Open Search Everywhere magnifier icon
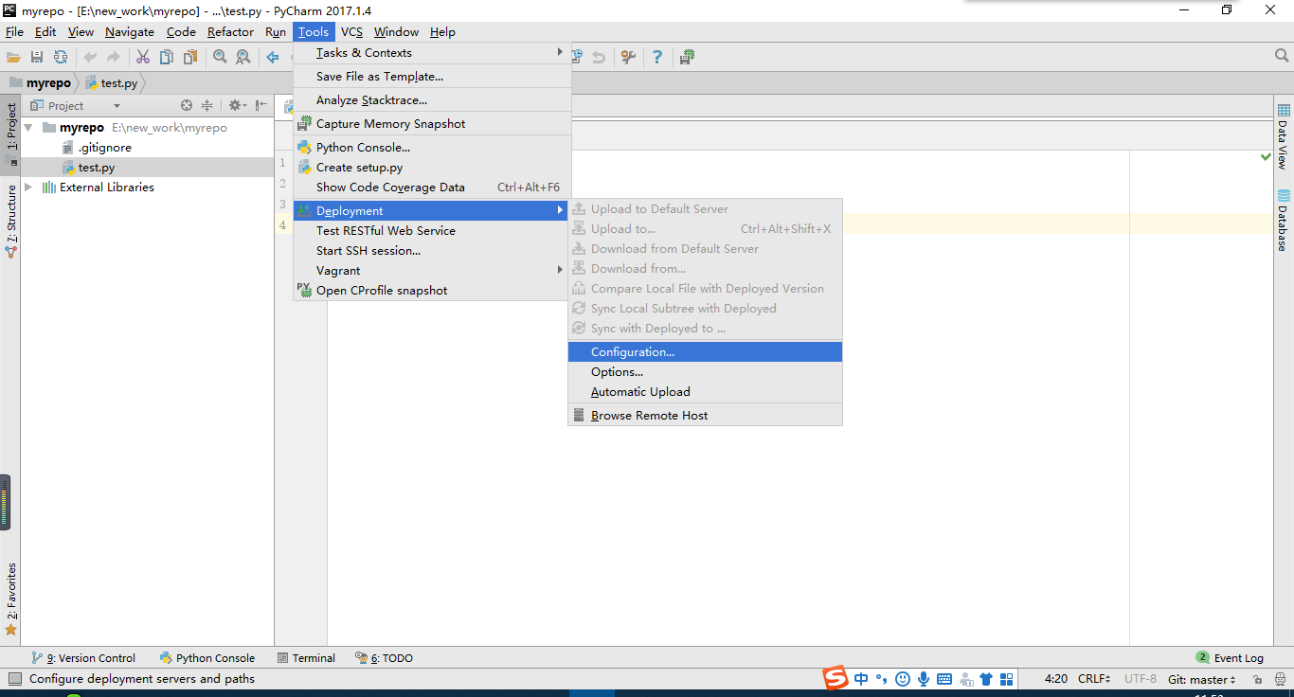The height and width of the screenshot is (697, 1294). tap(1282, 57)
